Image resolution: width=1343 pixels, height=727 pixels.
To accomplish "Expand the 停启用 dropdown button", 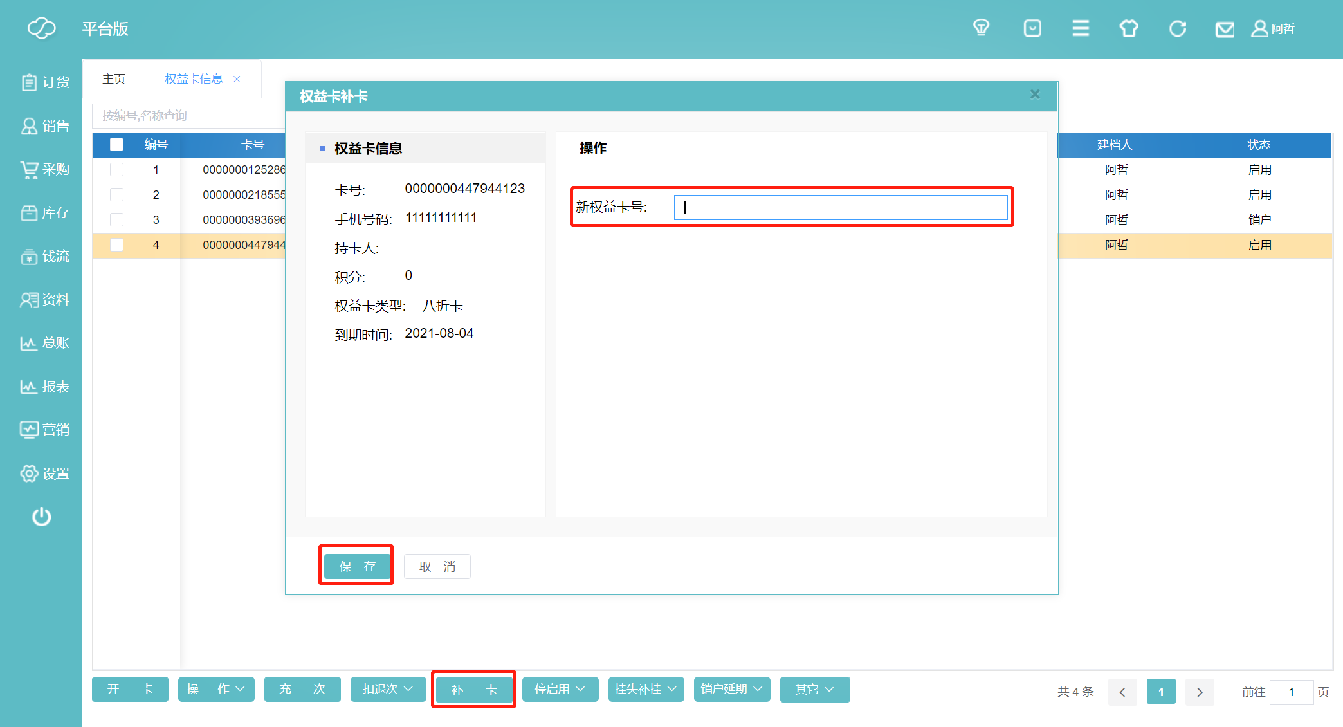I will [560, 690].
